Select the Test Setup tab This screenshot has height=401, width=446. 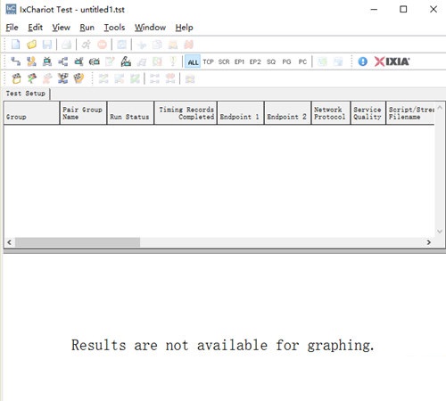click(x=26, y=94)
